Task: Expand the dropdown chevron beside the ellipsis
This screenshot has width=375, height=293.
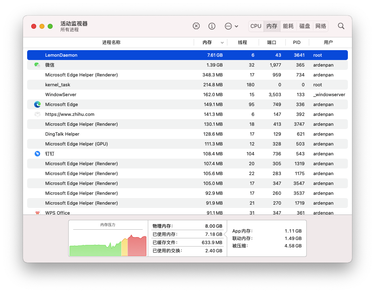Action: 236,26
